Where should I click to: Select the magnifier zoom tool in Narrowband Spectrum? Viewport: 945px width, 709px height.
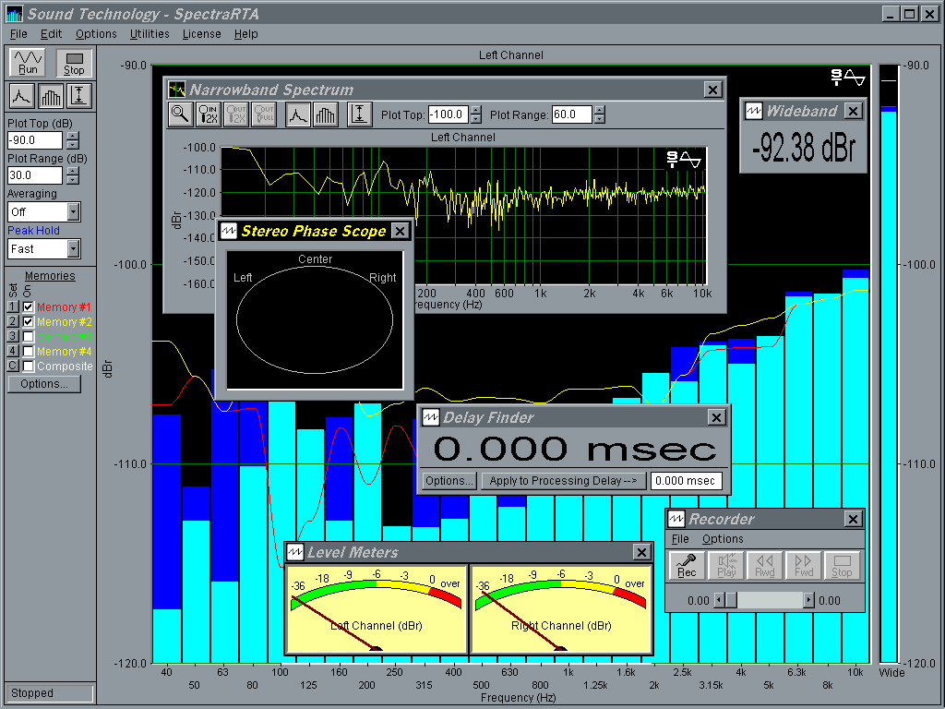click(180, 114)
